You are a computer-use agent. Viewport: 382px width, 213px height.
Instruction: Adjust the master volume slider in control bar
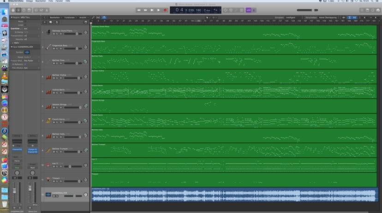point(307,10)
